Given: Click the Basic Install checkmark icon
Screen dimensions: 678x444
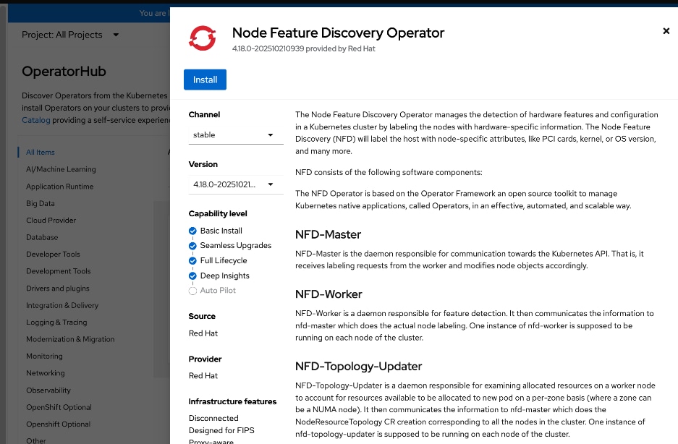Looking at the screenshot, I should coord(193,231).
